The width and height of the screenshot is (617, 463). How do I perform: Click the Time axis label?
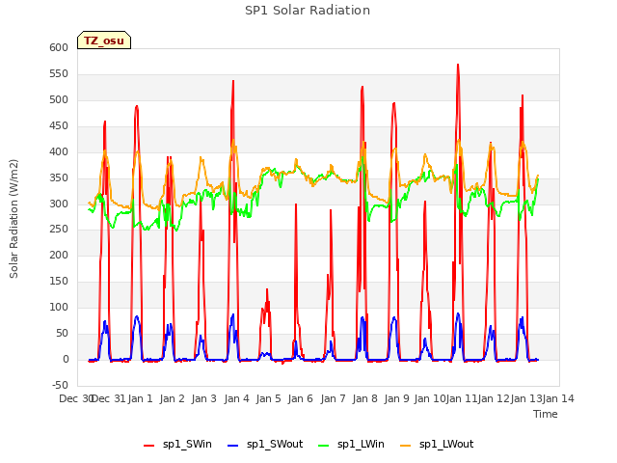[546, 414]
